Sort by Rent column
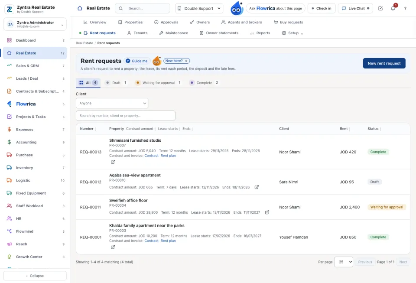416x283 pixels. [x=345, y=129]
